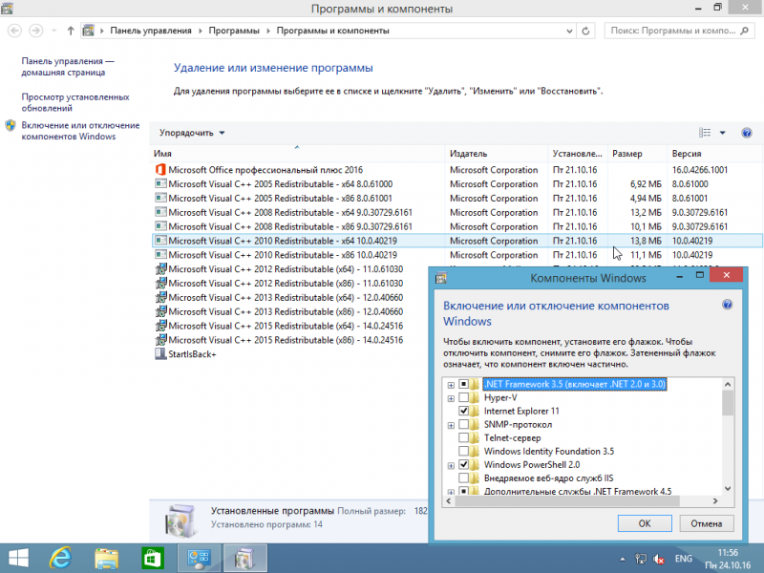Open view options dropdown arrow
This screenshot has height=573, width=764.
point(723,133)
